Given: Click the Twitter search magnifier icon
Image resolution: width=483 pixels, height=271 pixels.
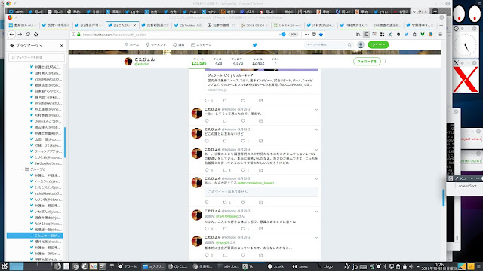Looking at the screenshot, I should pos(349,45).
